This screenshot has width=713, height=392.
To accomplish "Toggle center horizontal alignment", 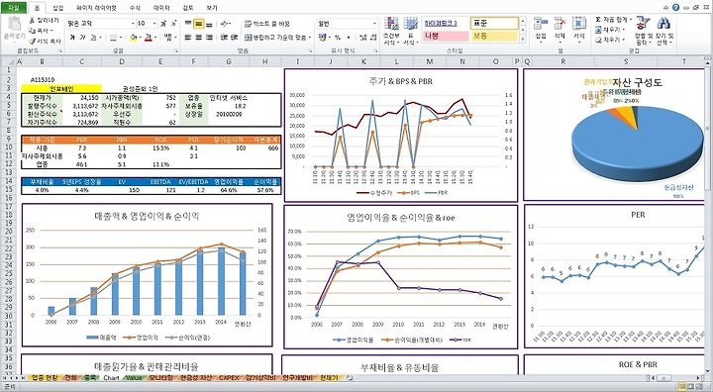I will point(199,38).
